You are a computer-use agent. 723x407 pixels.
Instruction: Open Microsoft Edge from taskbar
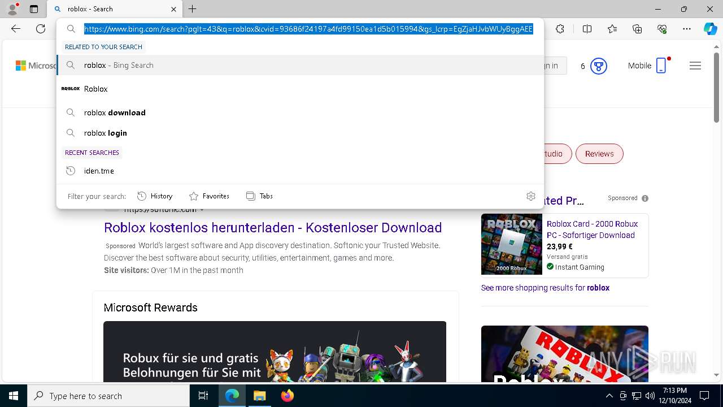(232, 396)
